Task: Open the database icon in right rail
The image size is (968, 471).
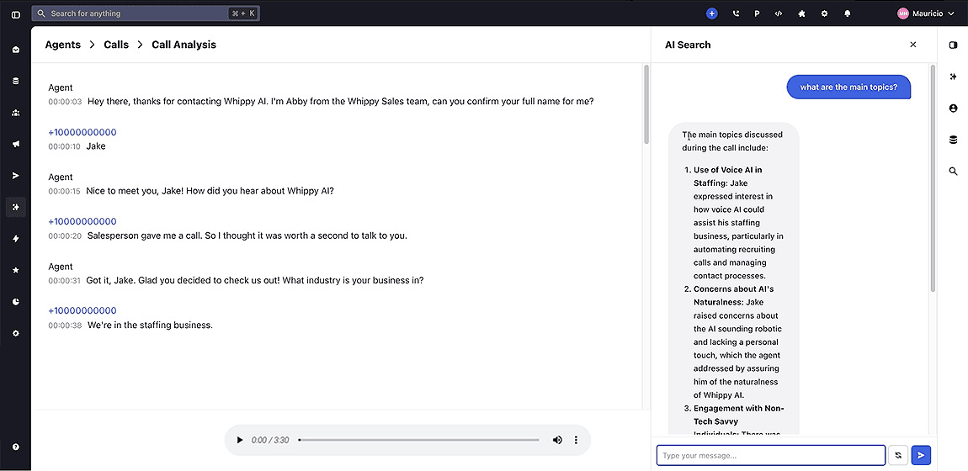Action: 953,140
